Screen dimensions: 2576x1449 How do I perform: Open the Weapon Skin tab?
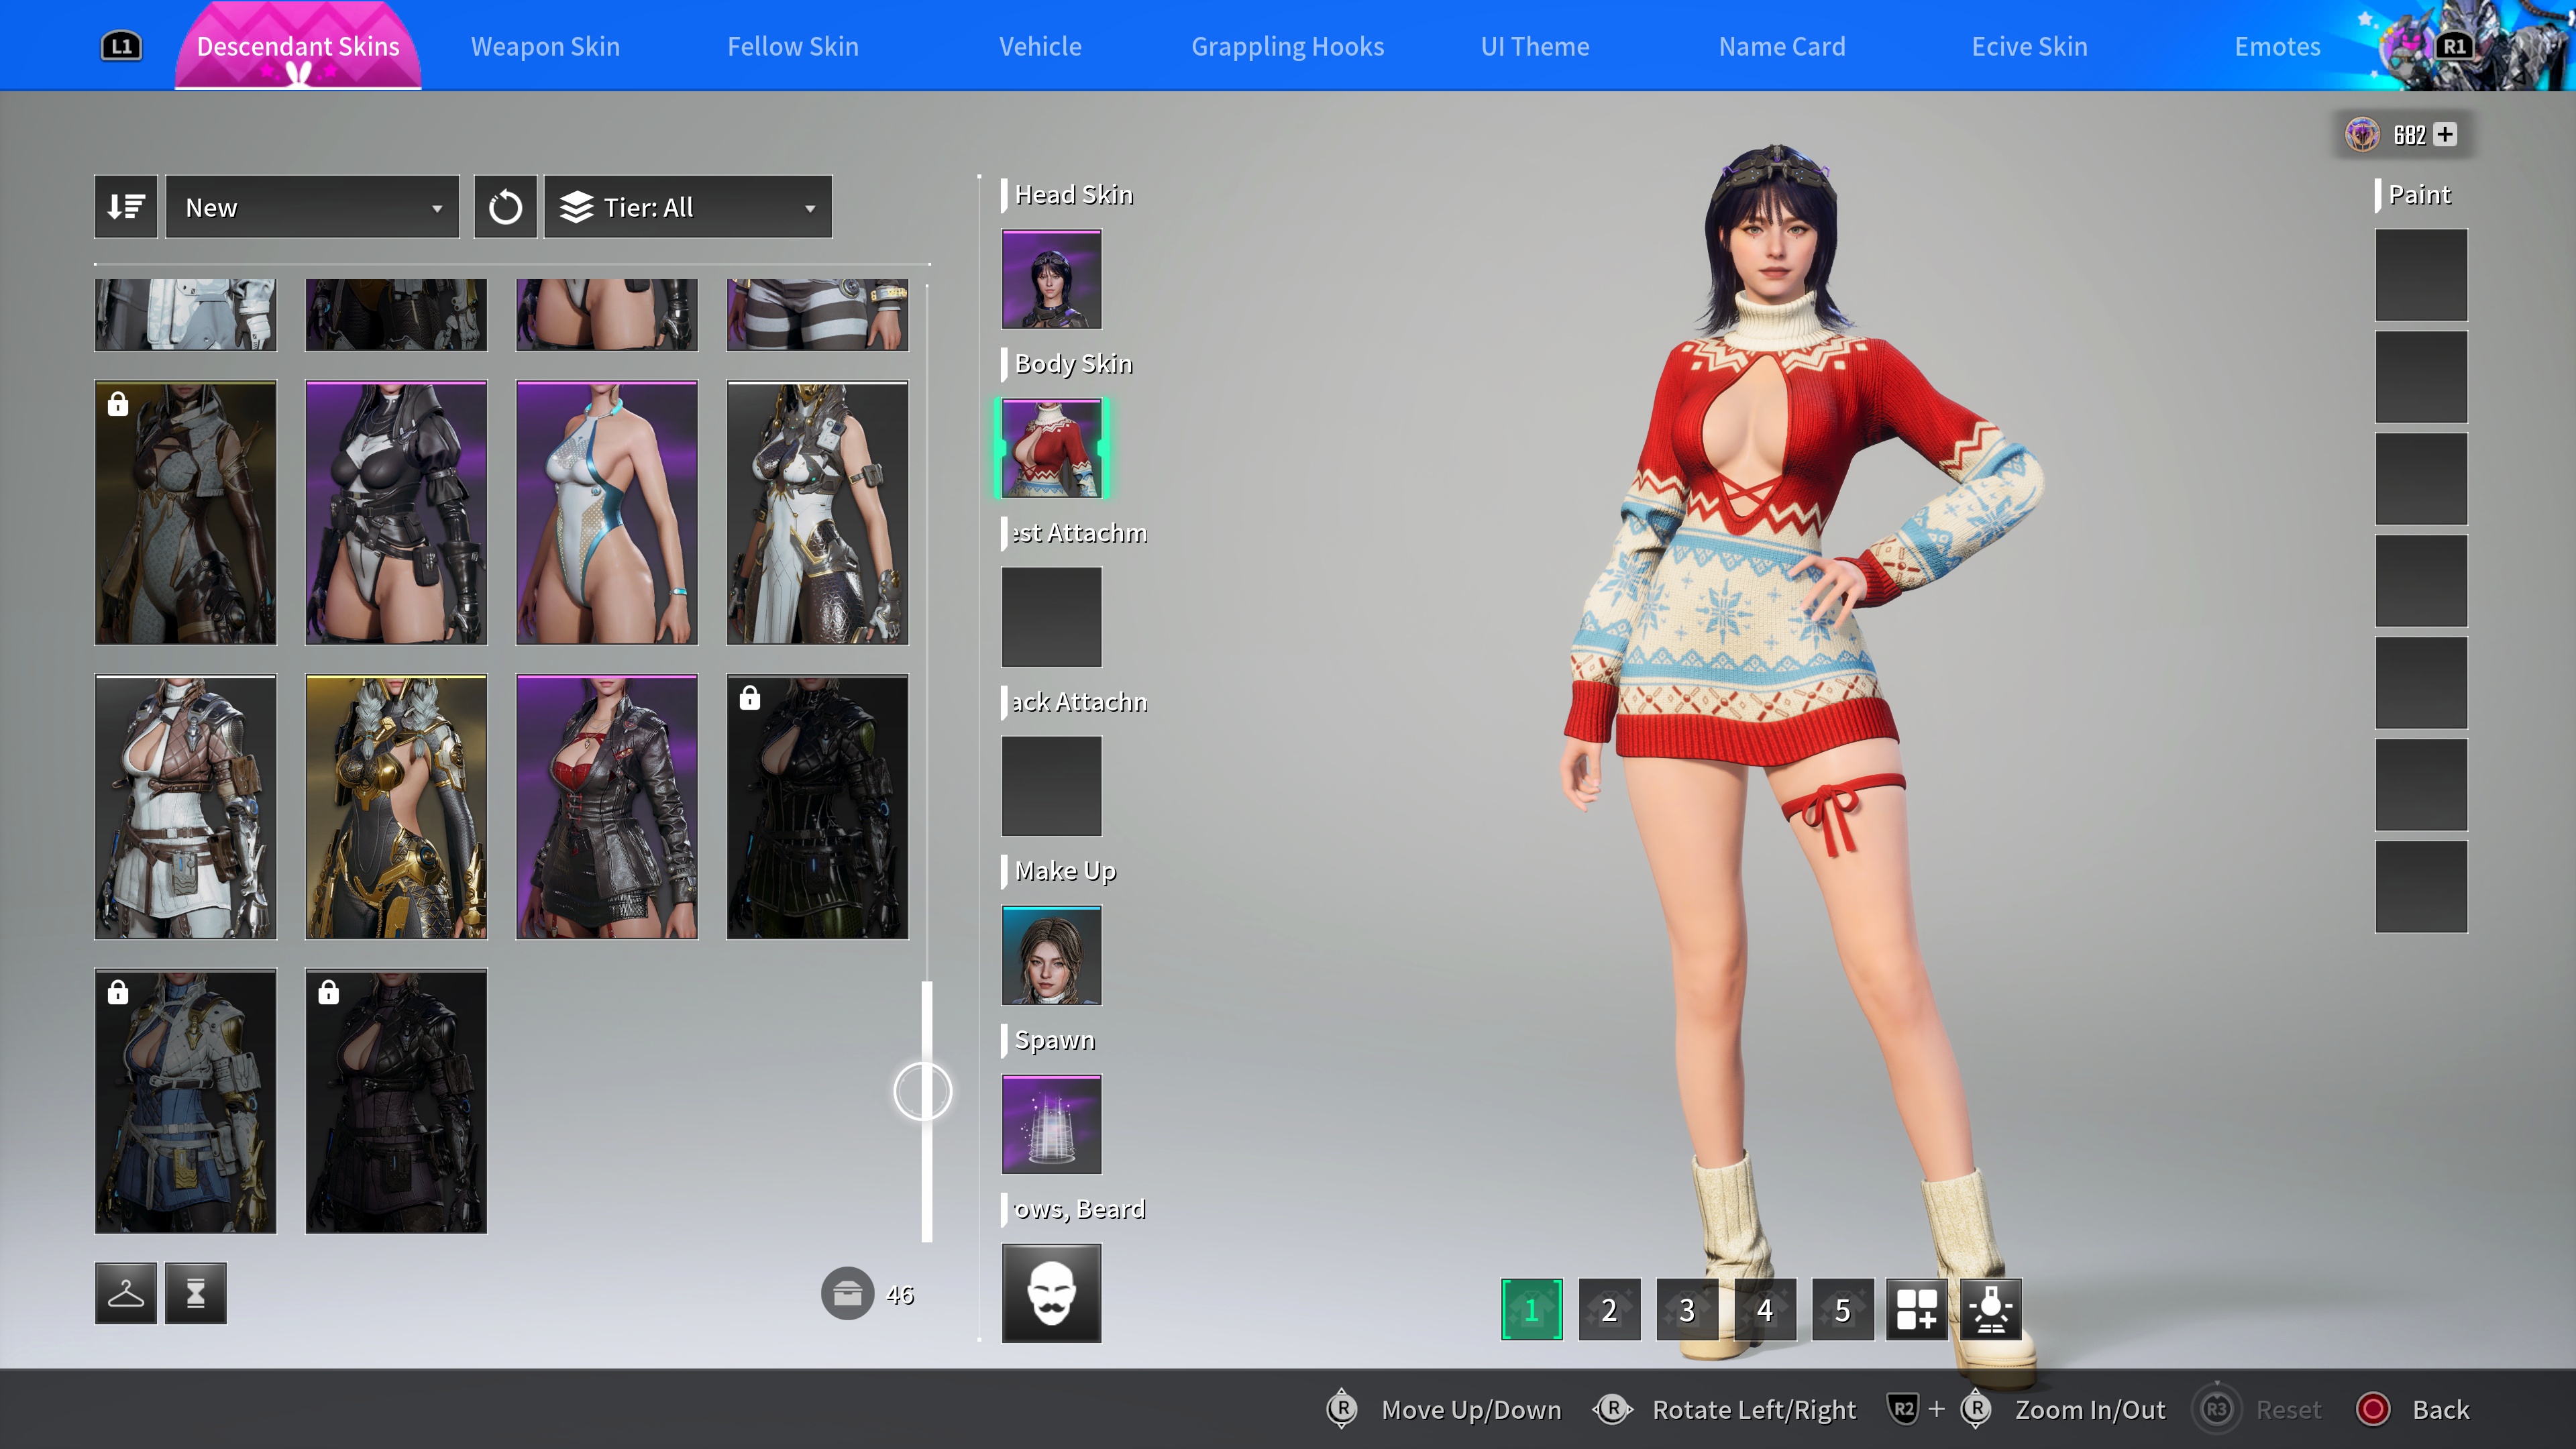545,46
